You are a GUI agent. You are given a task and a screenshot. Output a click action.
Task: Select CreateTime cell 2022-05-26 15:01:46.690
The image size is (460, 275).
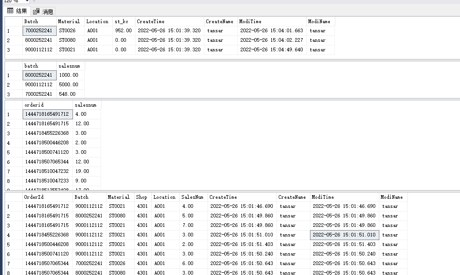coord(242,206)
